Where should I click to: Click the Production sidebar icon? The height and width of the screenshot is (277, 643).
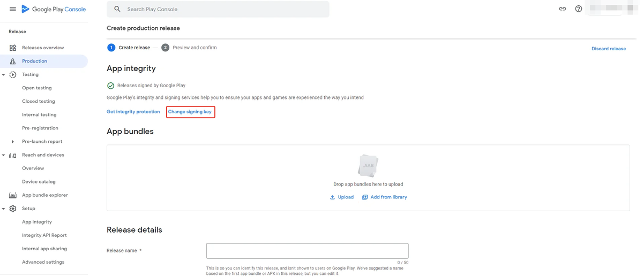click(x=13, y=61)
